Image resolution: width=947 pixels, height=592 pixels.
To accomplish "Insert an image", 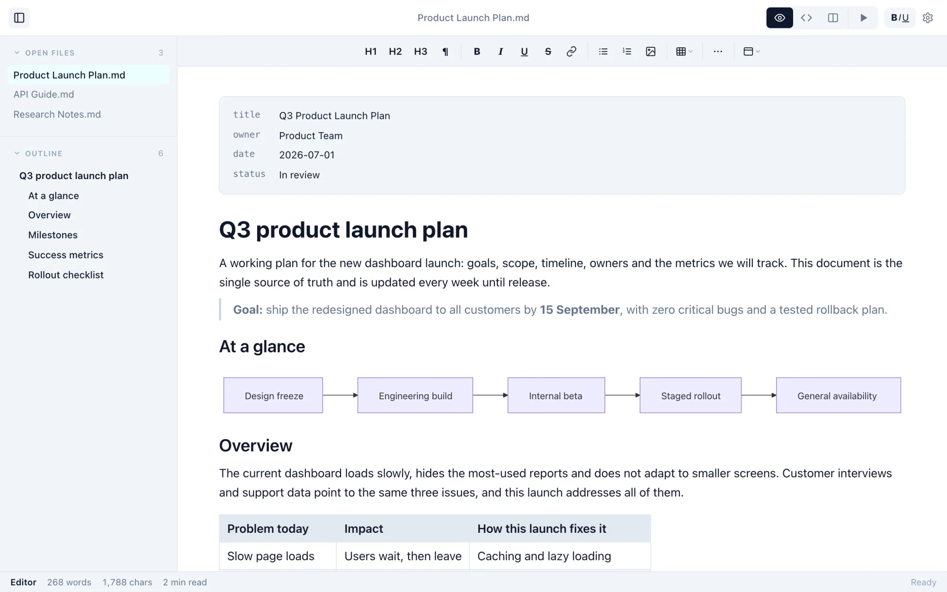I will click(651, 52).
